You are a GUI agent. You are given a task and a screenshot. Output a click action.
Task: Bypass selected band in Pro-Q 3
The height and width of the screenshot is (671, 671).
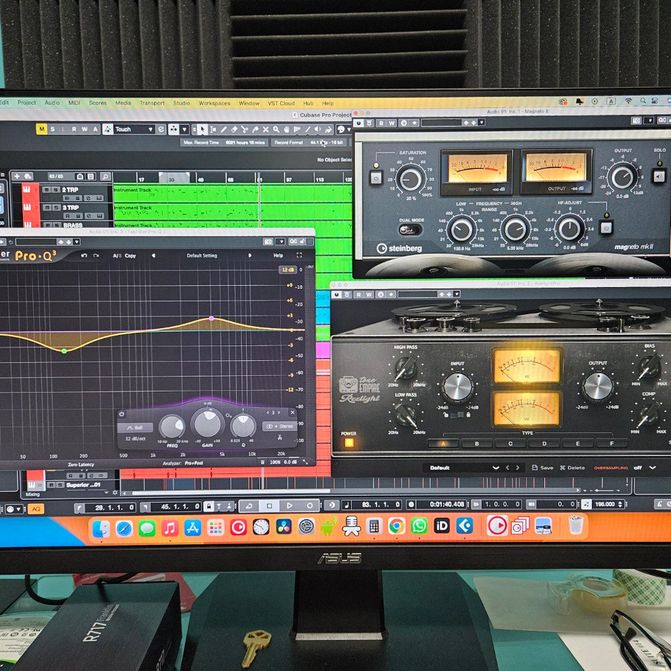coord(122,414)
